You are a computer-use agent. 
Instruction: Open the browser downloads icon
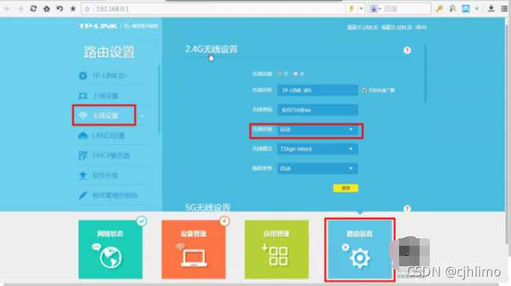coord(491,9)
